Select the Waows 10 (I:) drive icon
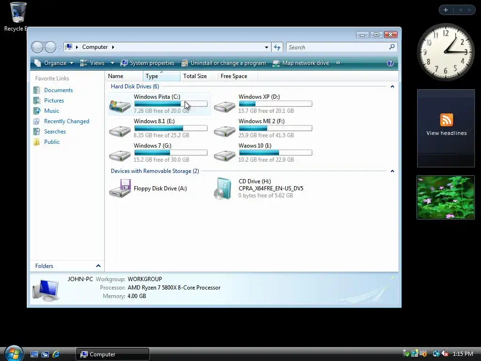This screenshot has width=481, height=361. pos(225,155)
